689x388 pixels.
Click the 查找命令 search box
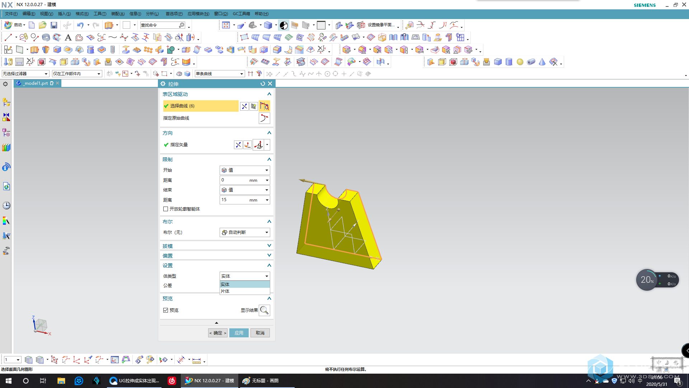pyautogui.click(x=163, y=25)
